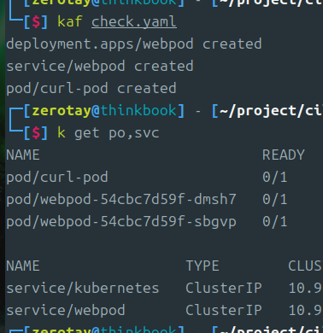The height and width of the screenshot is (333, 323).
Task: Click the 'k get po,svc' command
Action: tap(109, 133)
